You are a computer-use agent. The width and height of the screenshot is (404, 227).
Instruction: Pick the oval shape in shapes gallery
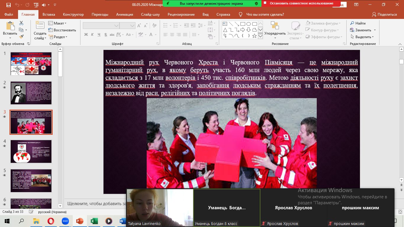coord(248,24)
